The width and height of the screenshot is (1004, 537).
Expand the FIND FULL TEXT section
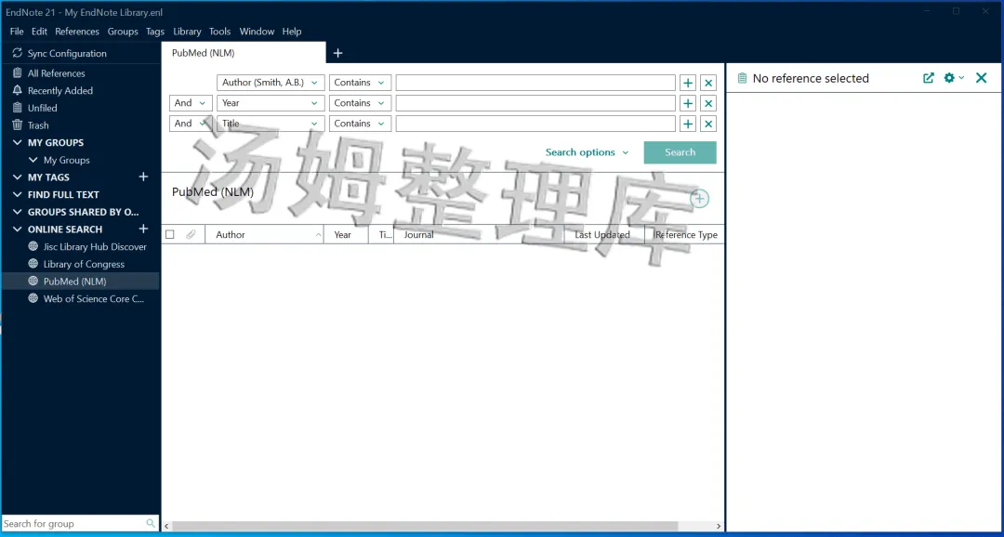[x=18, y=194]
